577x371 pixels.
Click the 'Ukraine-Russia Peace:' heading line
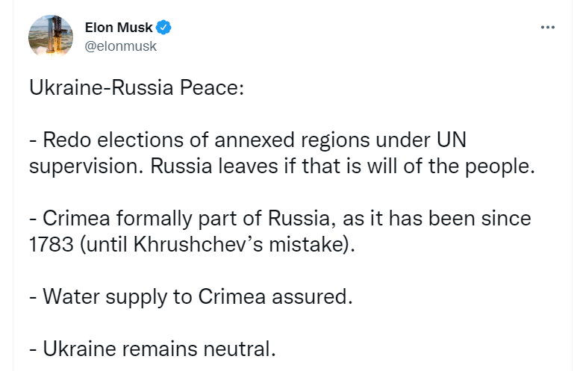(x=137, y=88)
